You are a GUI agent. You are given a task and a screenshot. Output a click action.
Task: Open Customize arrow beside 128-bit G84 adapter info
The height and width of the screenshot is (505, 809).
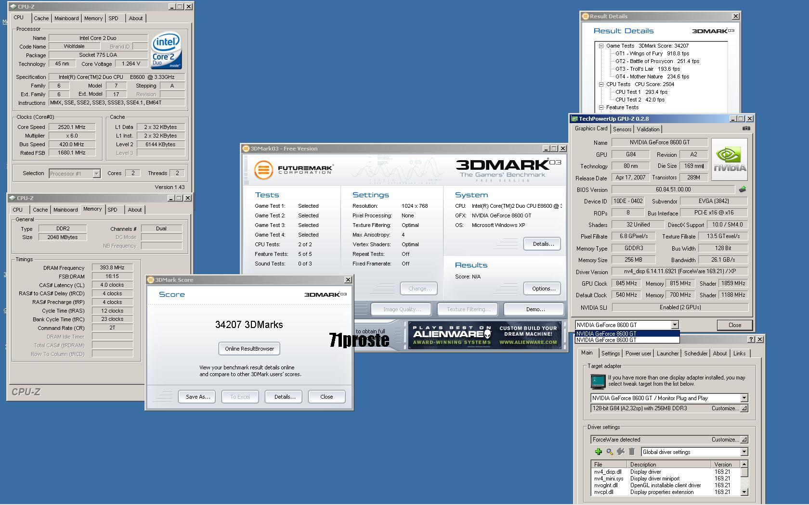744,408
